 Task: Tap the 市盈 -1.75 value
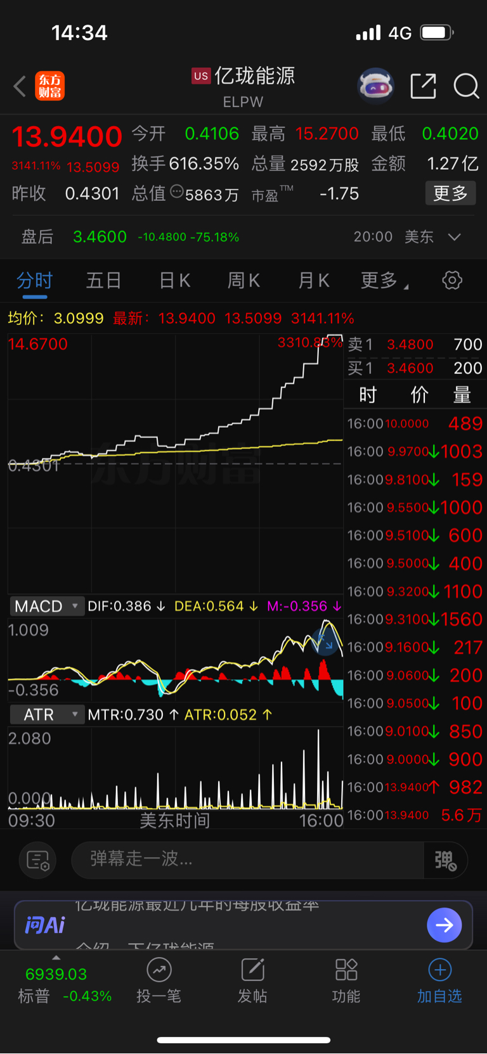coord(339,193)
